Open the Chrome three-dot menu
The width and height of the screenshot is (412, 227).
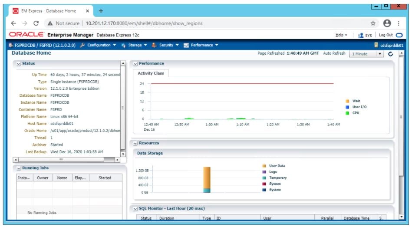[x=399, y=23]
